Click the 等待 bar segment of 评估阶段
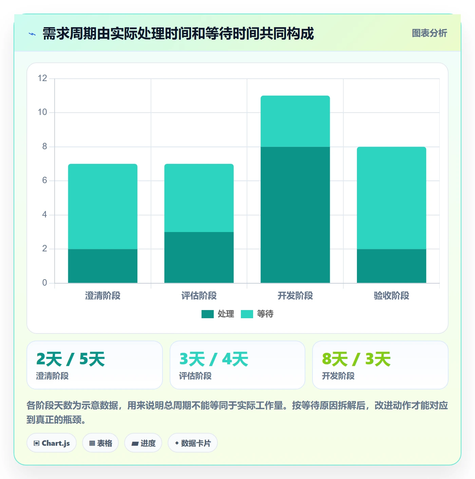The image size is (475, 479). (199, 198)
